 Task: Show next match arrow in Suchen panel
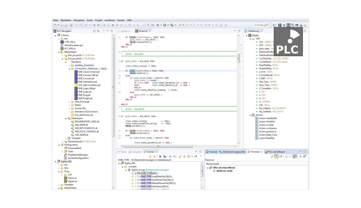pyautogui.click(x=150, y=156)
